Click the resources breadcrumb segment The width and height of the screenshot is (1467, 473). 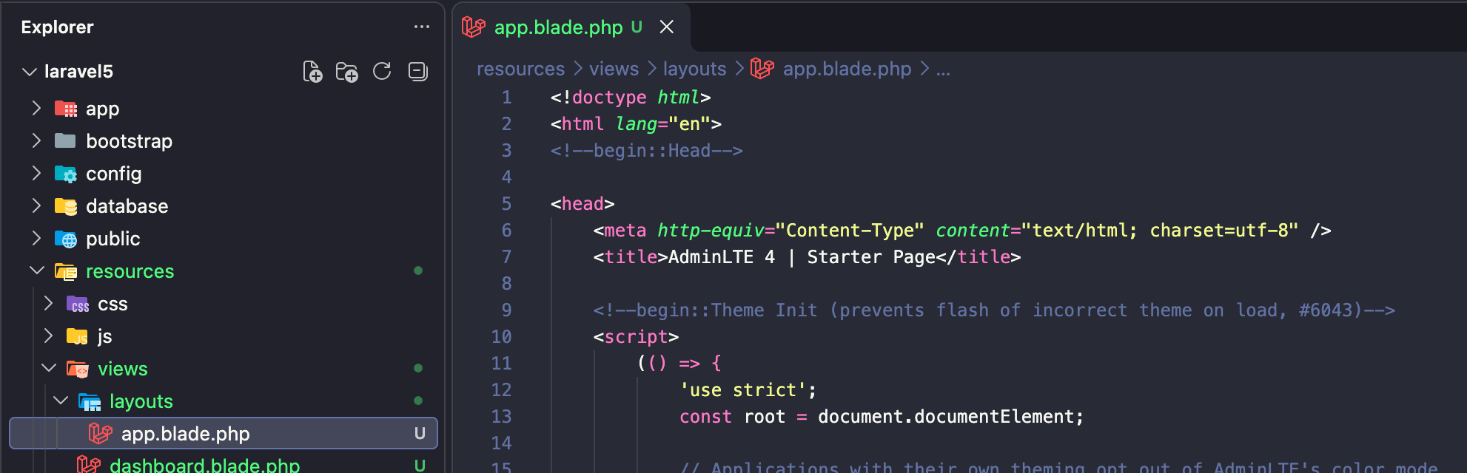pyautogui.click(x=520, y=69)
